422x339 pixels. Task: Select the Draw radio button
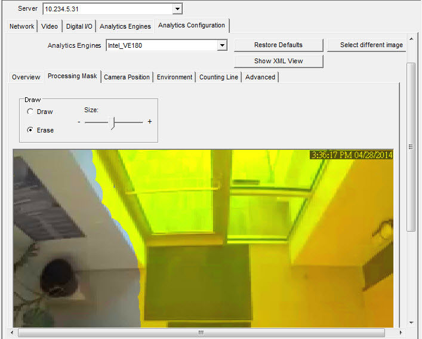coord(30,112)
